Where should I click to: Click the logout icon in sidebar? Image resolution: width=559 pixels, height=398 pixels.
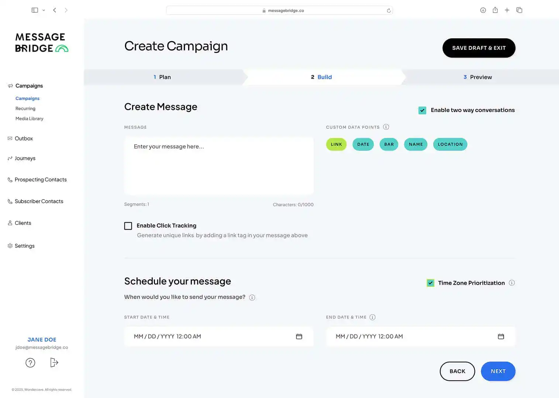[x=54, y=363]
